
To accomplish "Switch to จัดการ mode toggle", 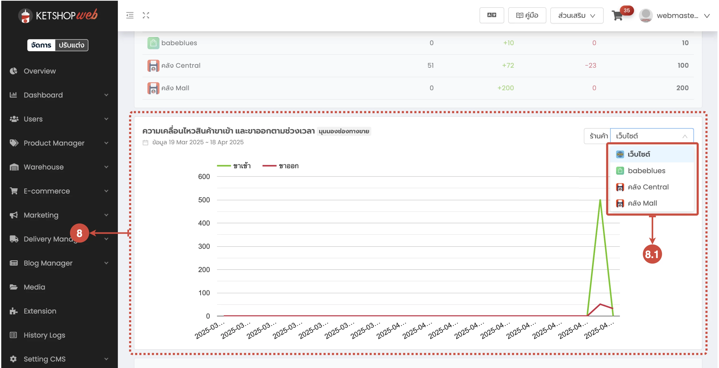I will click(41, 45).
